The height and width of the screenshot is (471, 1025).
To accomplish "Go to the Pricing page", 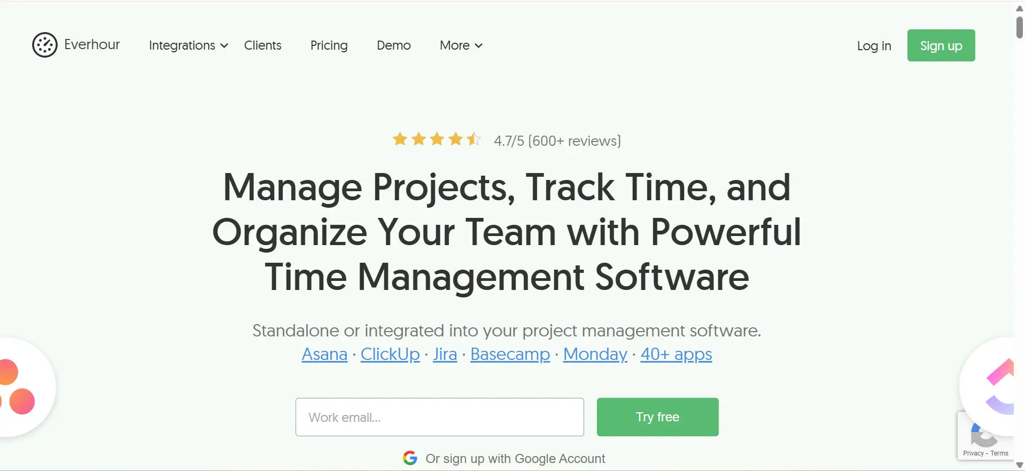I will 329,45.
